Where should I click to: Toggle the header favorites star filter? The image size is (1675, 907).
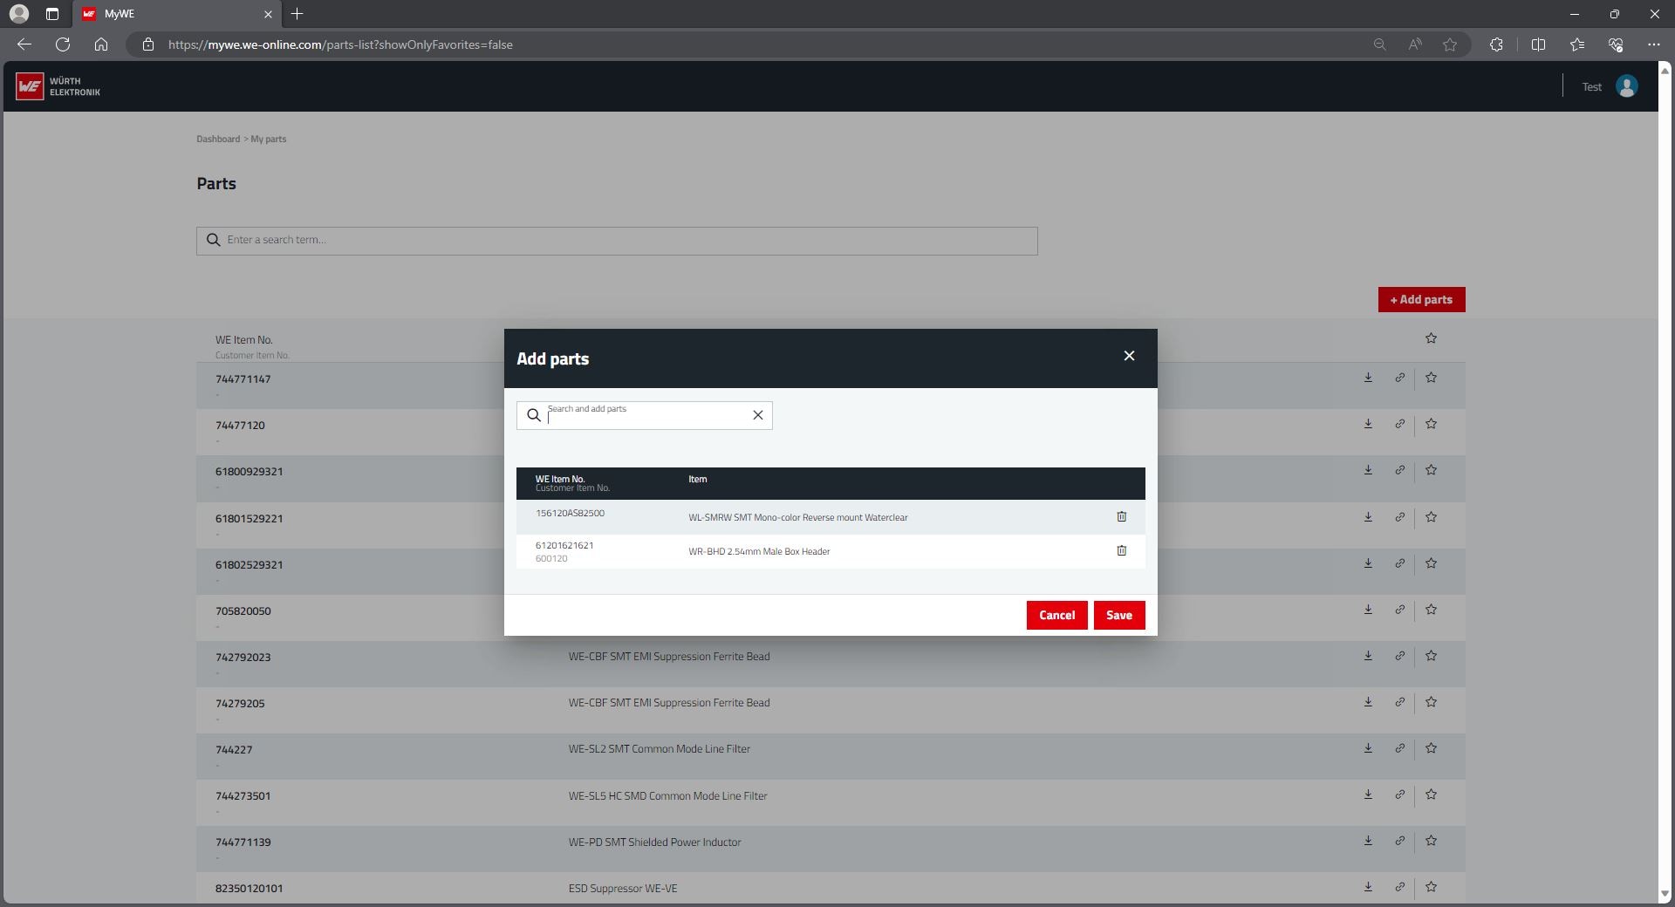coord(1431,338)
